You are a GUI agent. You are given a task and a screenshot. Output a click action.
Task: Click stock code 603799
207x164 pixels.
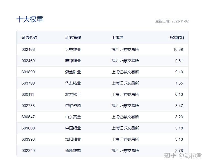pos(28,83)
